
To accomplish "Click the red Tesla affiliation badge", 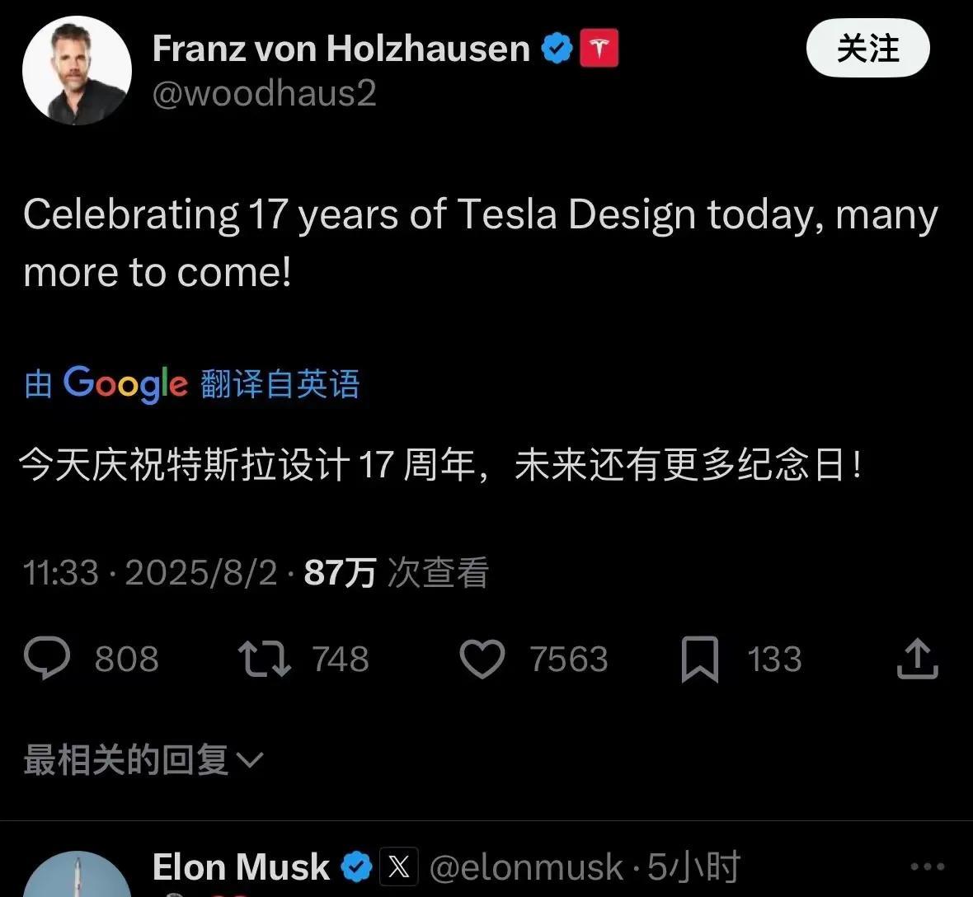I will point(599,49).
